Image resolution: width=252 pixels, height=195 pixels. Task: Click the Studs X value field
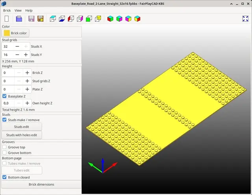pyautogui.click(x=7, y=46)
